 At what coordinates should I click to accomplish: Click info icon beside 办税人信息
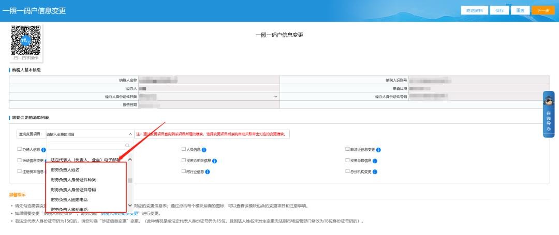click(x=43, y=150)
